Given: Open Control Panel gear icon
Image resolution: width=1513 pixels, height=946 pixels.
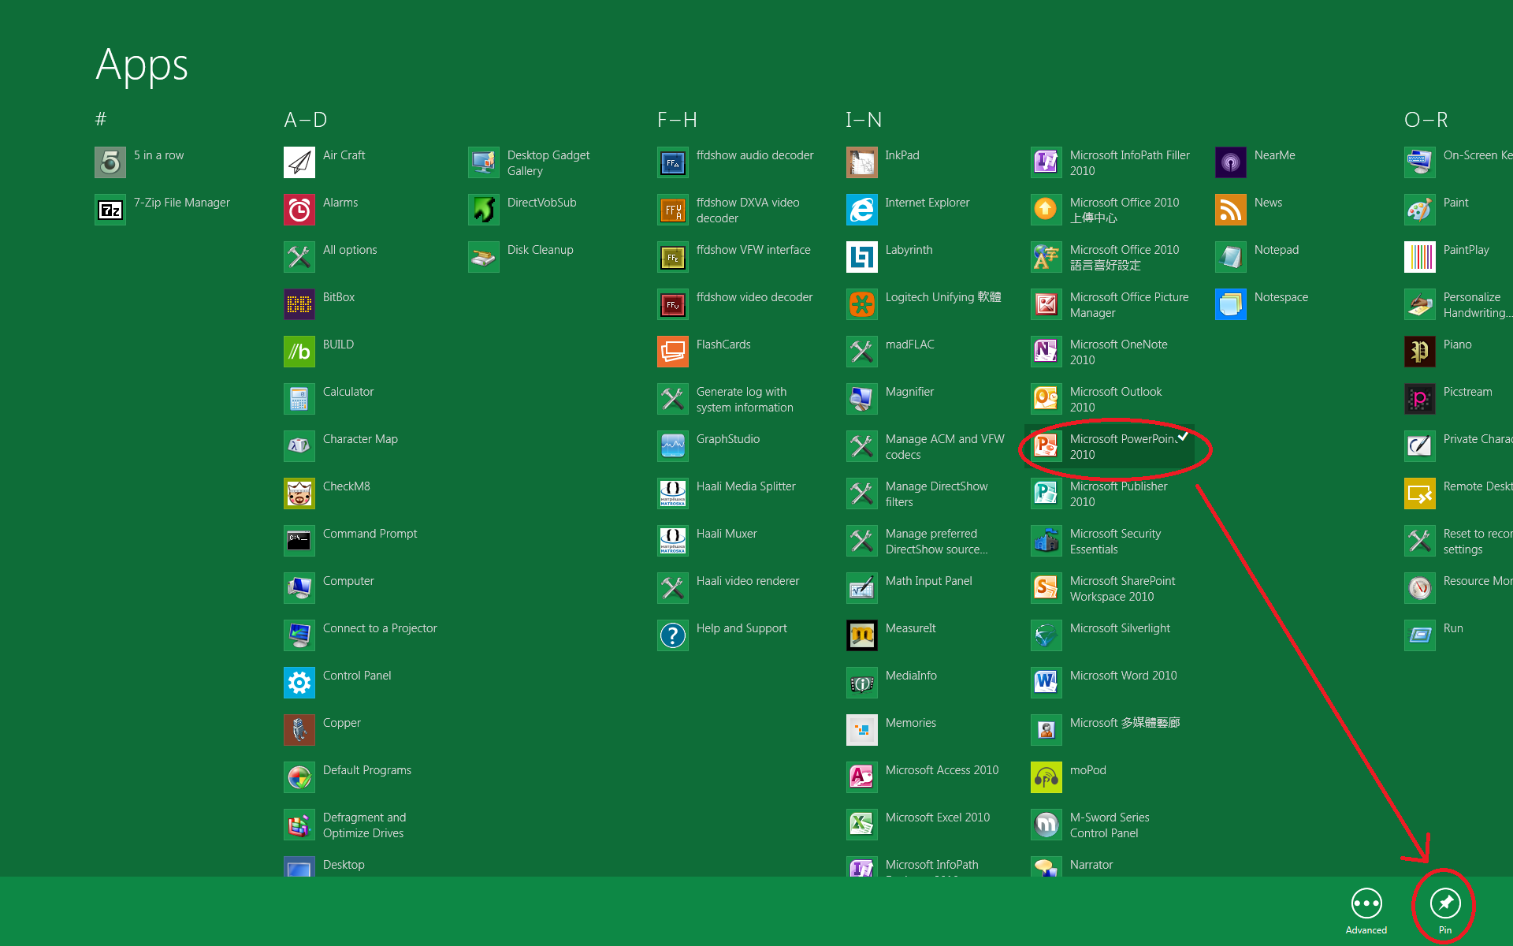Looking at the screenshot, I should [x=299, y=683].
